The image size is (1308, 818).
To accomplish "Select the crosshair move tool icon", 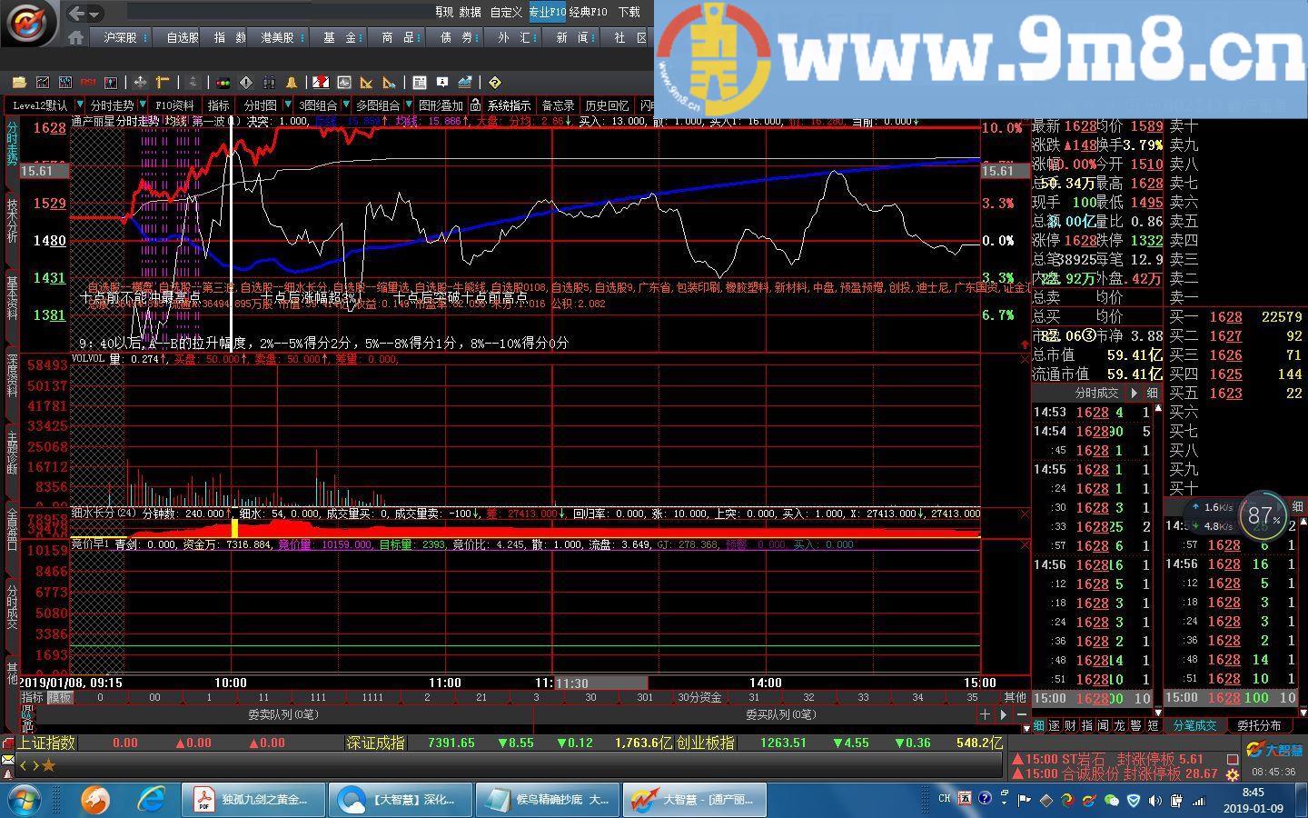I will (140, 82).
